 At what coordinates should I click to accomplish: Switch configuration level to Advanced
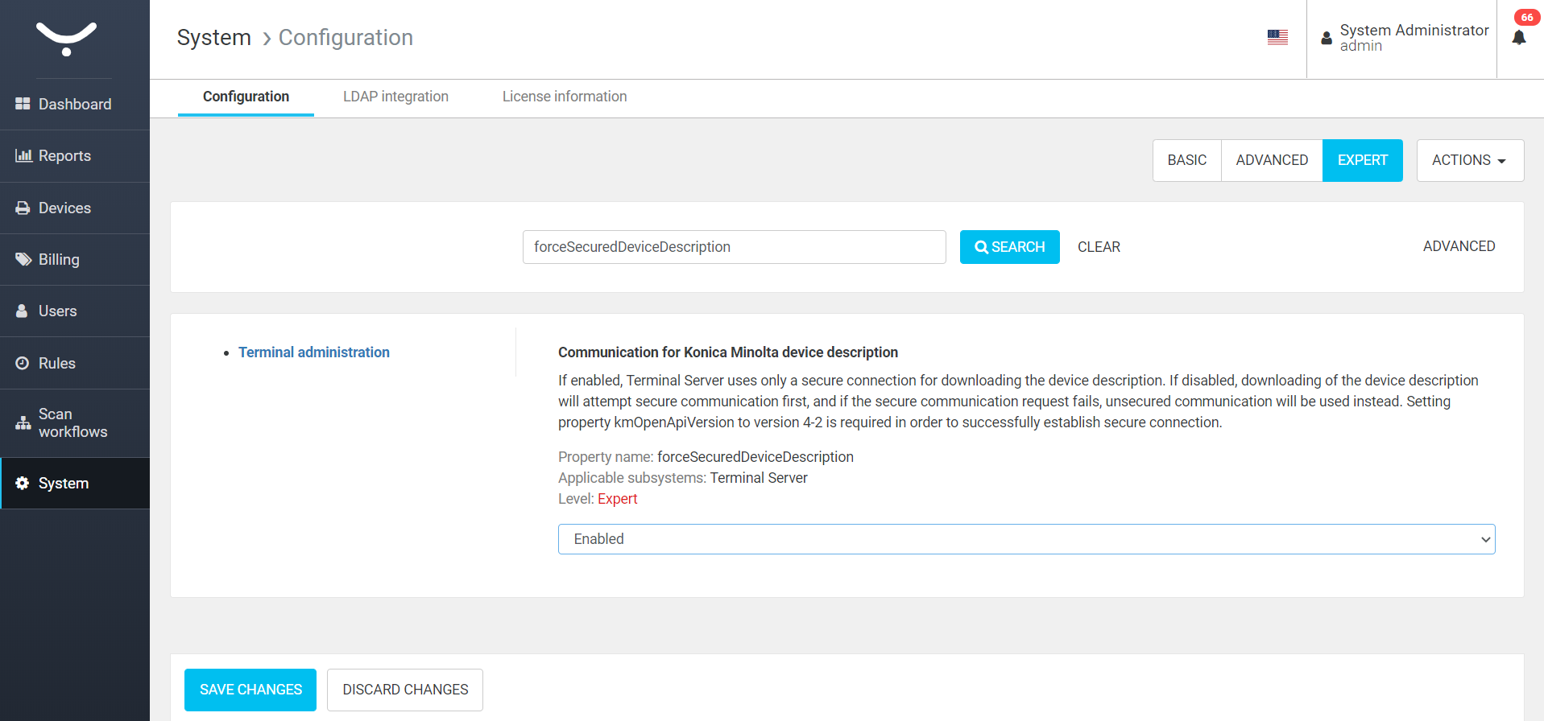pyautogui.click(x=1272, y=160)
